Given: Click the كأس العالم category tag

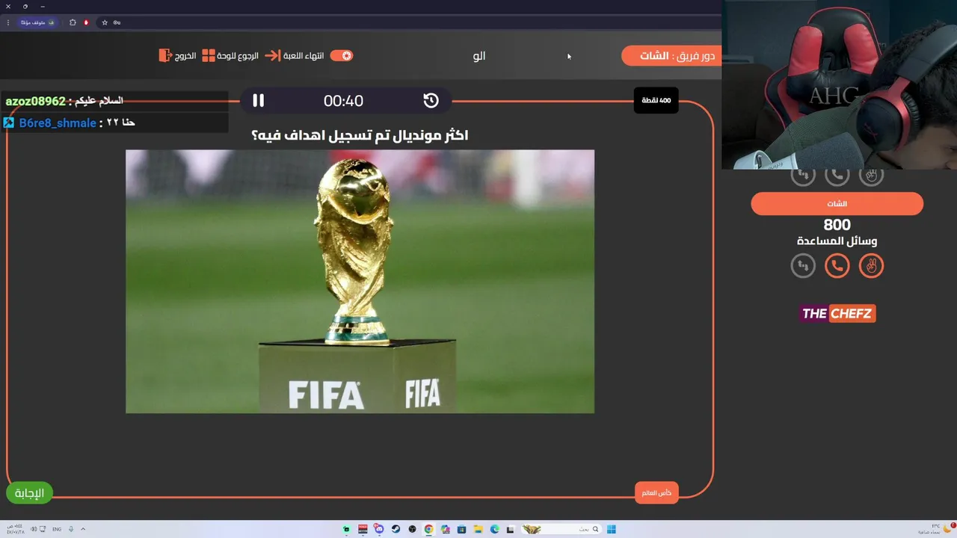Looking at the screenshot, I should point(656,492).
